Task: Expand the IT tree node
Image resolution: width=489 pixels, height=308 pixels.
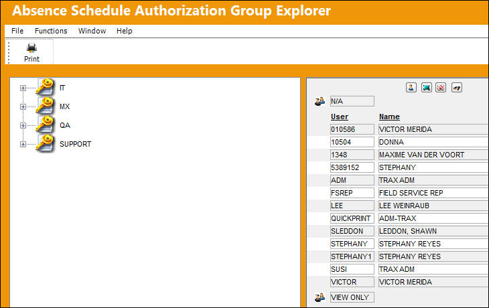Action: pyautogui.click(x=23, y=88)
